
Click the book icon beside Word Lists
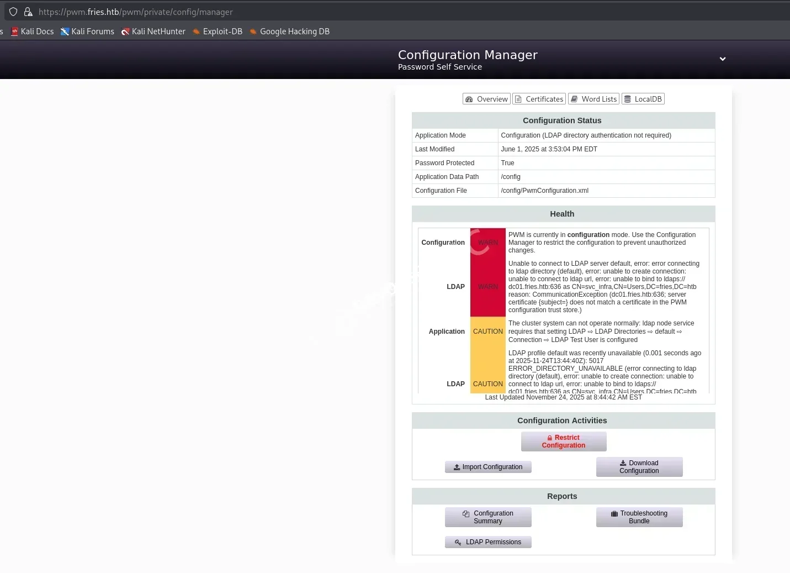(574, 99)
